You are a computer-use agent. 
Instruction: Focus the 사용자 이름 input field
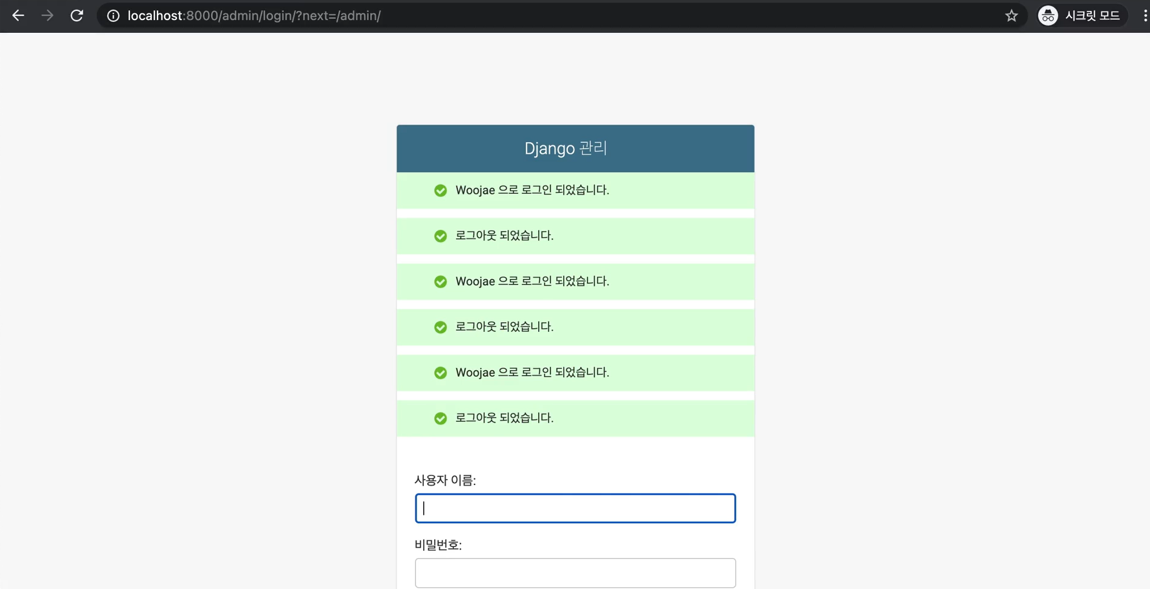[x=575, y=508]
